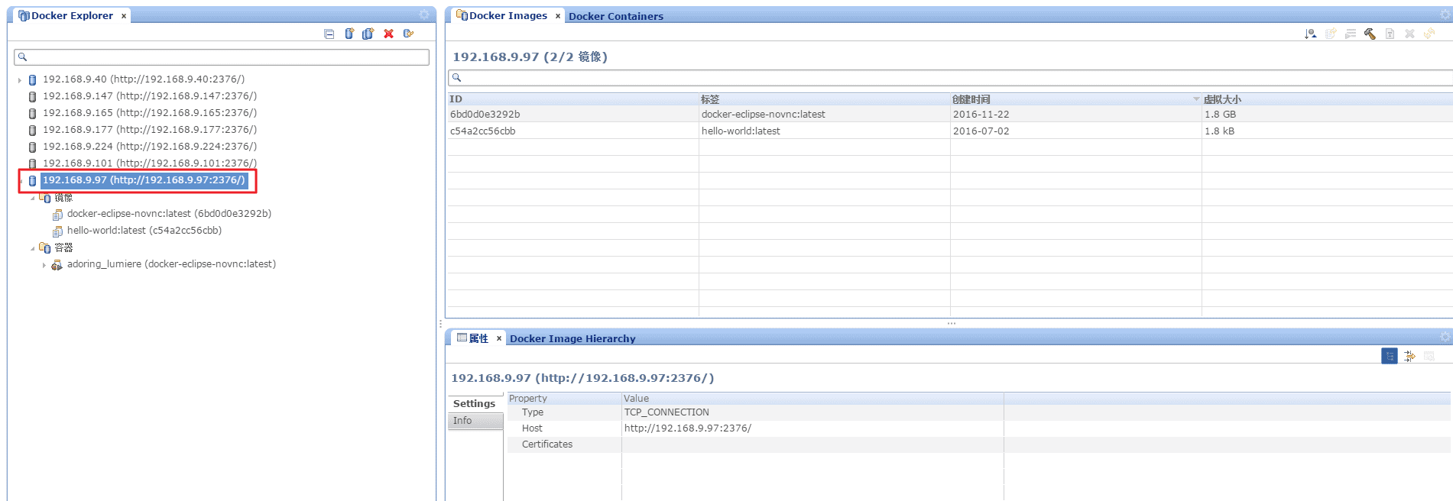Click the Certificates property row
Screen dimensions: 1453x501
coord(978,444)
